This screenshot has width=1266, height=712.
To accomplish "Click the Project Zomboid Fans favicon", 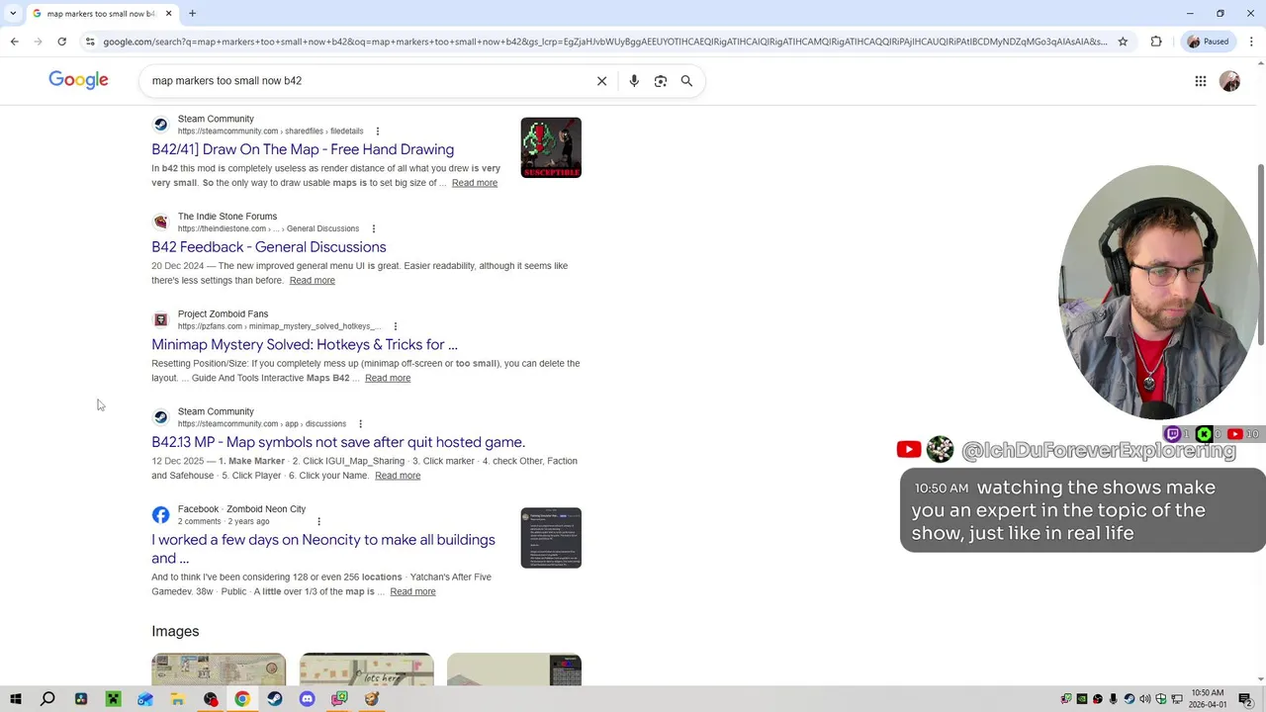I will pos(160,319).
